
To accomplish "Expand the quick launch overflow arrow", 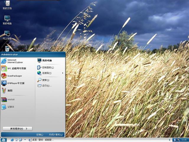I will [25, 140].
